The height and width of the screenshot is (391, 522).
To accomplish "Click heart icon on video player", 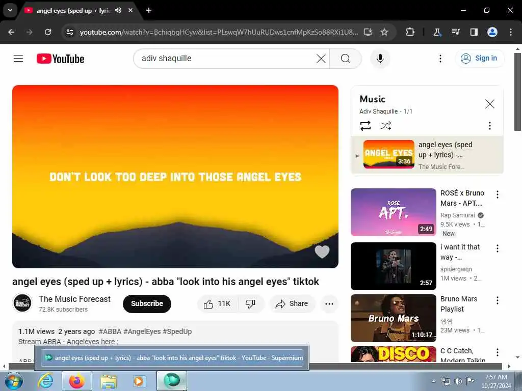I will point(322,252).
